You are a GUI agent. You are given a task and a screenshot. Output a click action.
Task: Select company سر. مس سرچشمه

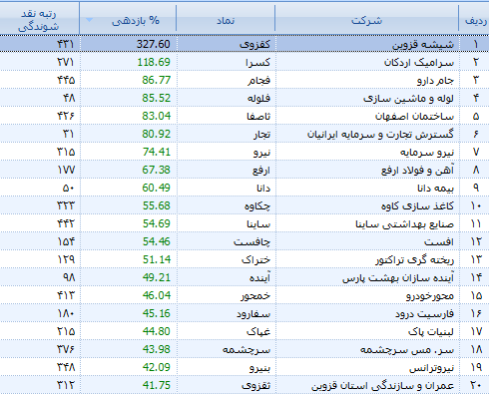pyautogui.click(x=407, y=349)
